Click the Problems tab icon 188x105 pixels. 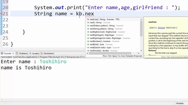(x=17, y=53)
